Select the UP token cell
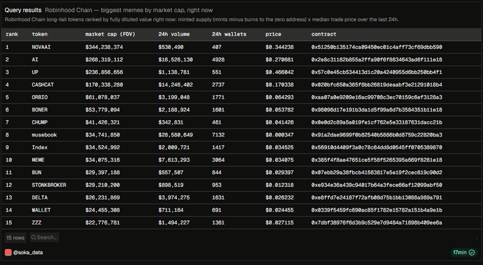Screen dimensions: 483x265 click(x=35, y=72)
